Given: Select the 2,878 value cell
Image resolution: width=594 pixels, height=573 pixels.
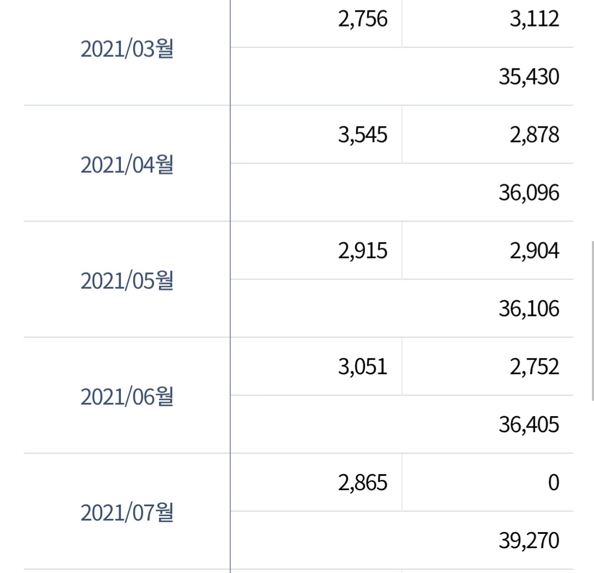Looking at the screenshot, I should click(x=487, y=135).
